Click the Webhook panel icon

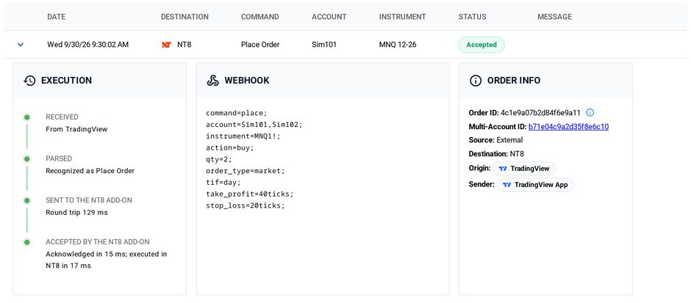[213, 81]
